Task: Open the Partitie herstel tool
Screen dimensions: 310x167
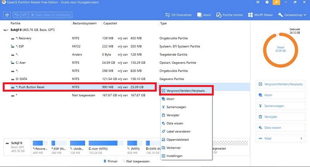Action: (x=229, y=15)
